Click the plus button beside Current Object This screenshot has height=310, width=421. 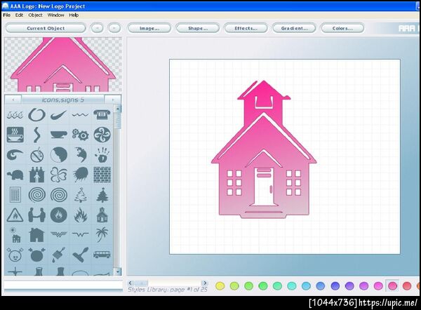click(114, 28)
